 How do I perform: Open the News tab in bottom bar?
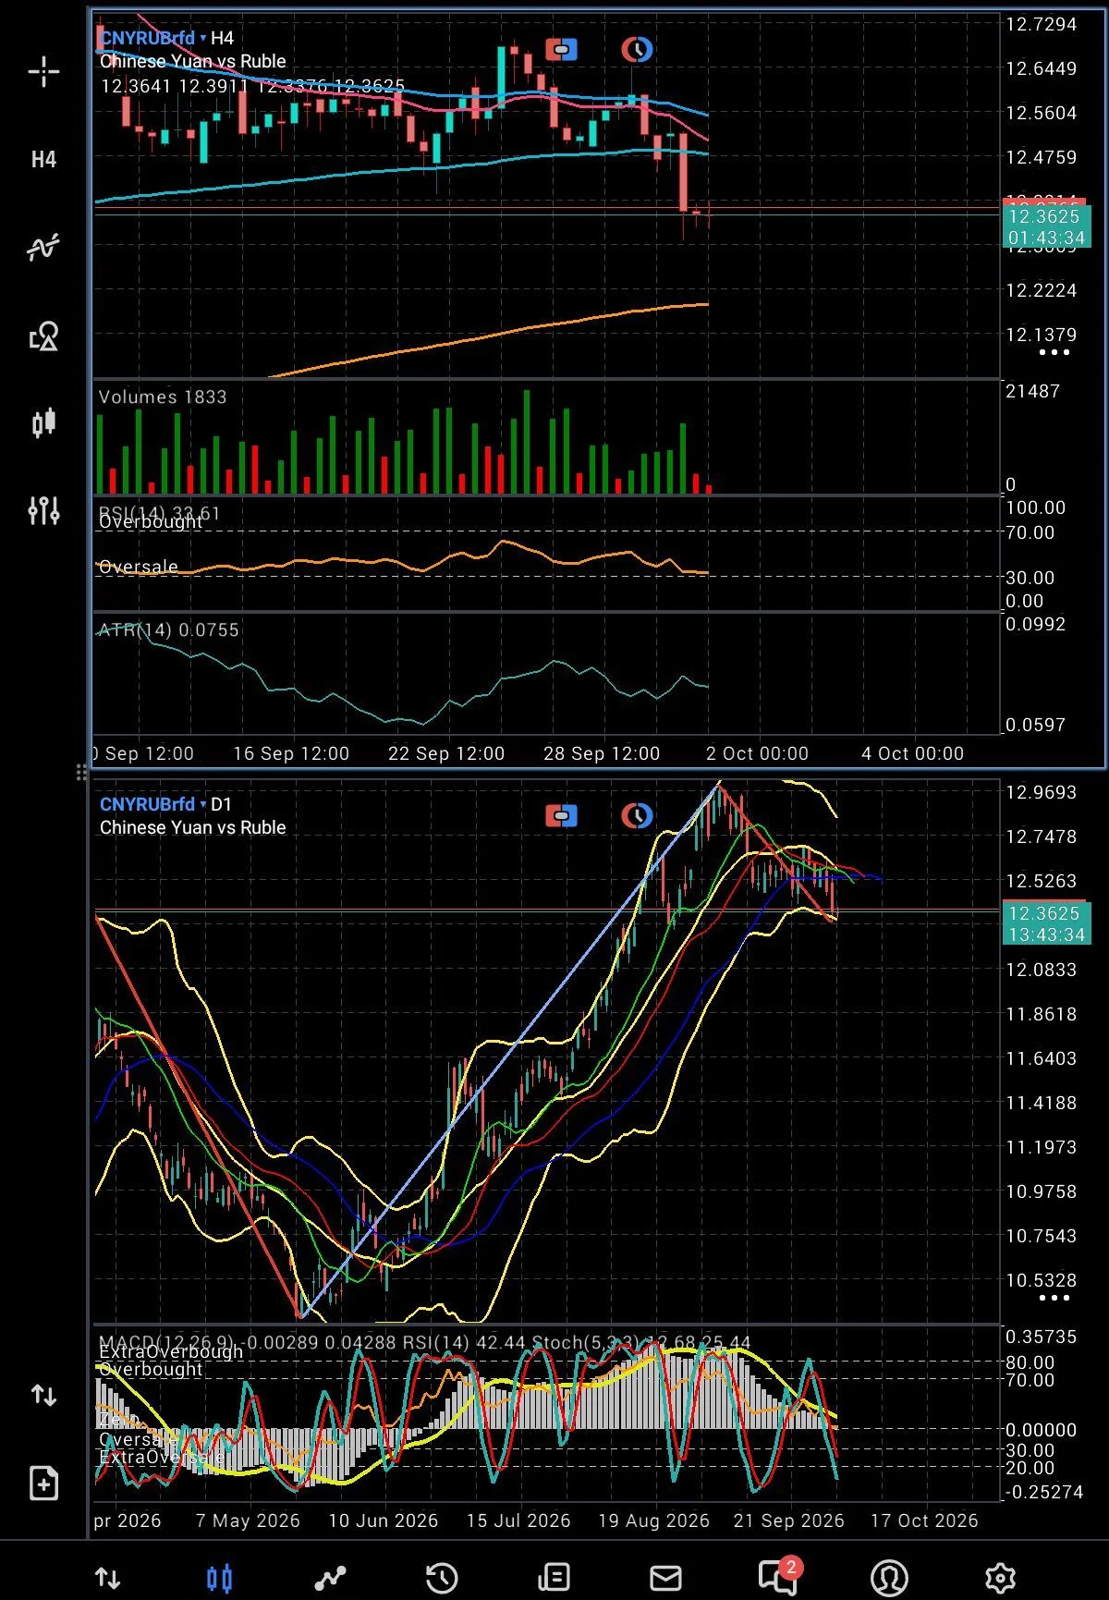tap(554, 1578)
